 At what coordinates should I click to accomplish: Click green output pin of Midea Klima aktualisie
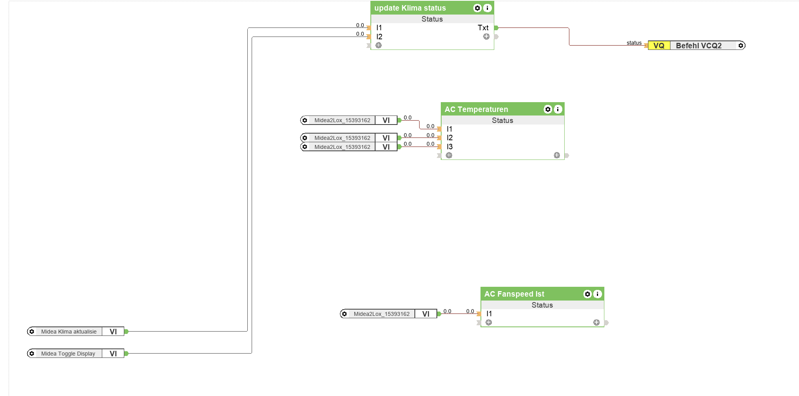click(x=126, y=332)
